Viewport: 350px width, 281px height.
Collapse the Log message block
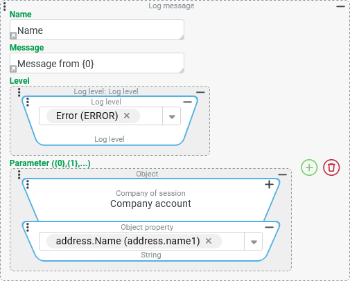click(340, 6)
